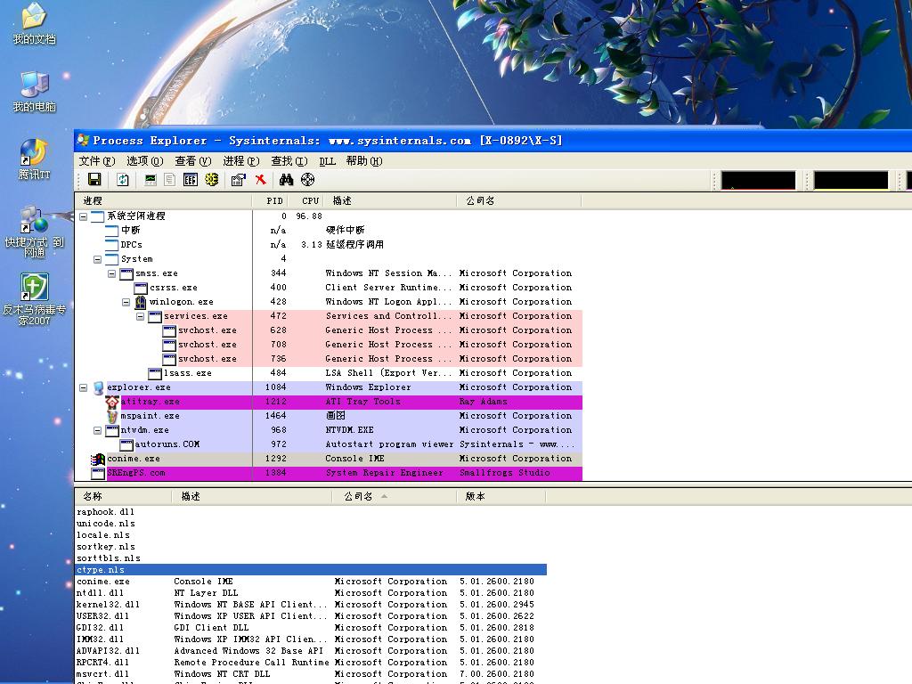
Task: Click the binoculars Find icon
Action: point(286,180)
